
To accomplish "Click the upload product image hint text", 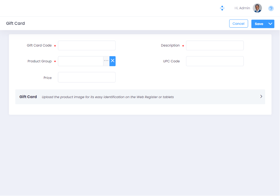I will coord(108,97).
